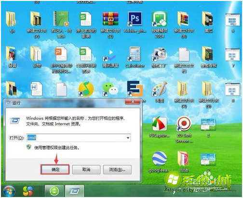Click the 打开 input field containing cmd
This screenshot has height=198, width=243.
coord(79,138)
